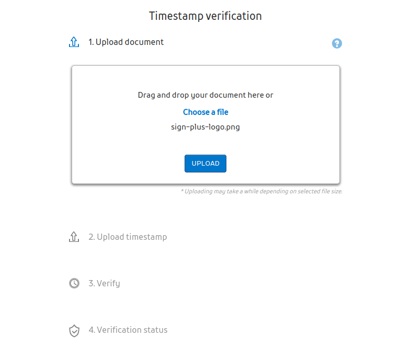Open the "3. Verify" step
Image resolution: width=411 pixels, height=348 pixels.
(x=104, y=283)
